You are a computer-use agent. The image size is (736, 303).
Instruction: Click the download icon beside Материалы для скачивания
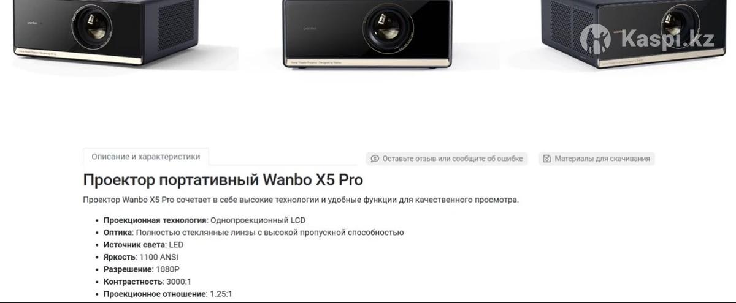coord(547,159)
